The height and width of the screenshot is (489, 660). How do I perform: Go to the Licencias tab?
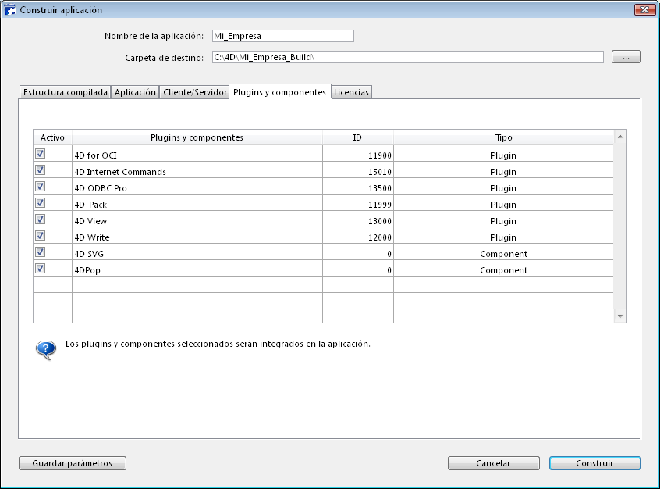[x=351, y=92]
